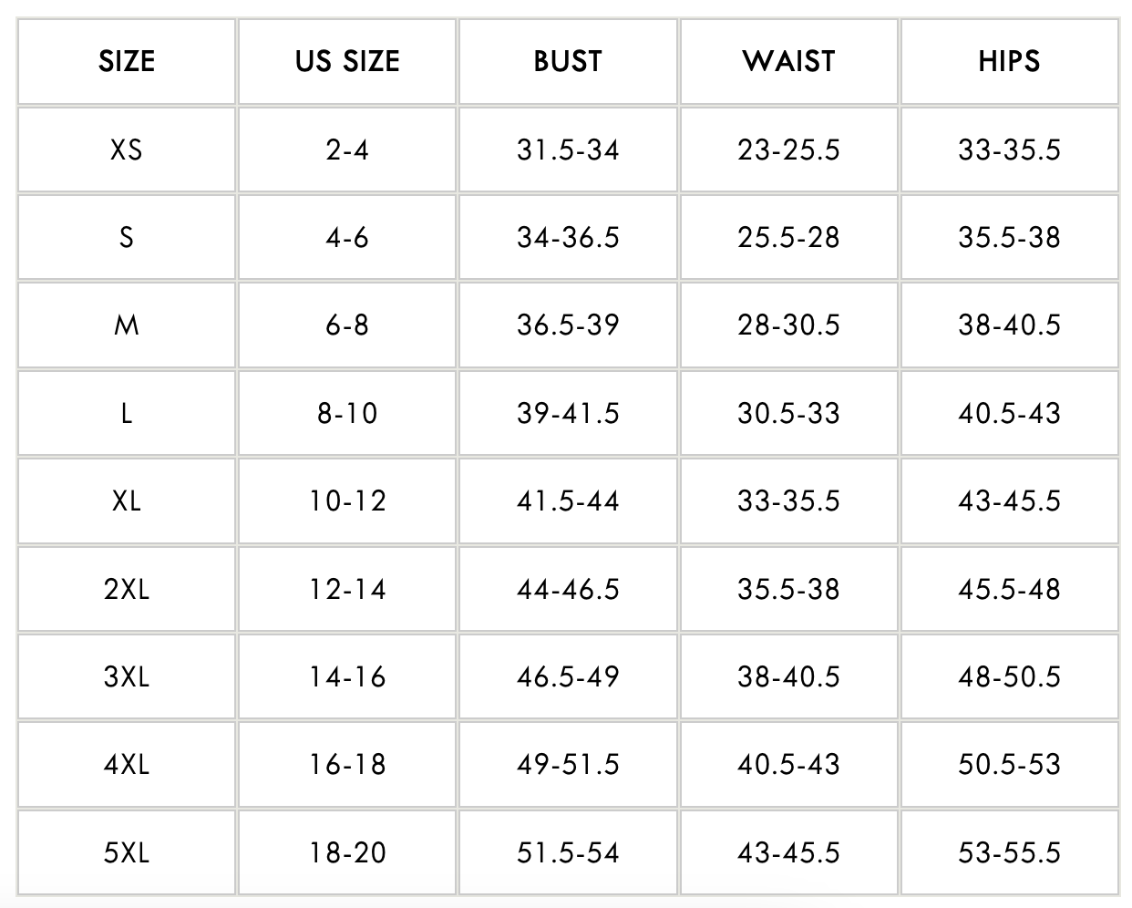Image resolution: width=1132 pixels, height=908 pixels.
Task: Select the WAIST column header
Action: coord(788,62)
